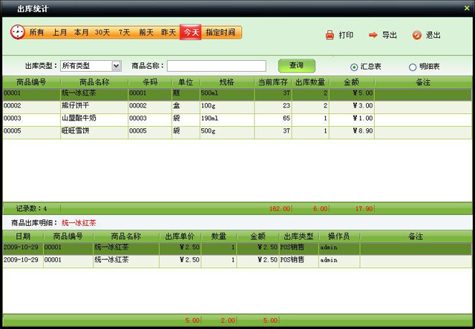This screenshot has height=329, width=475.
Task: Switch to the 今天 time filter
Action: point(191,33)
